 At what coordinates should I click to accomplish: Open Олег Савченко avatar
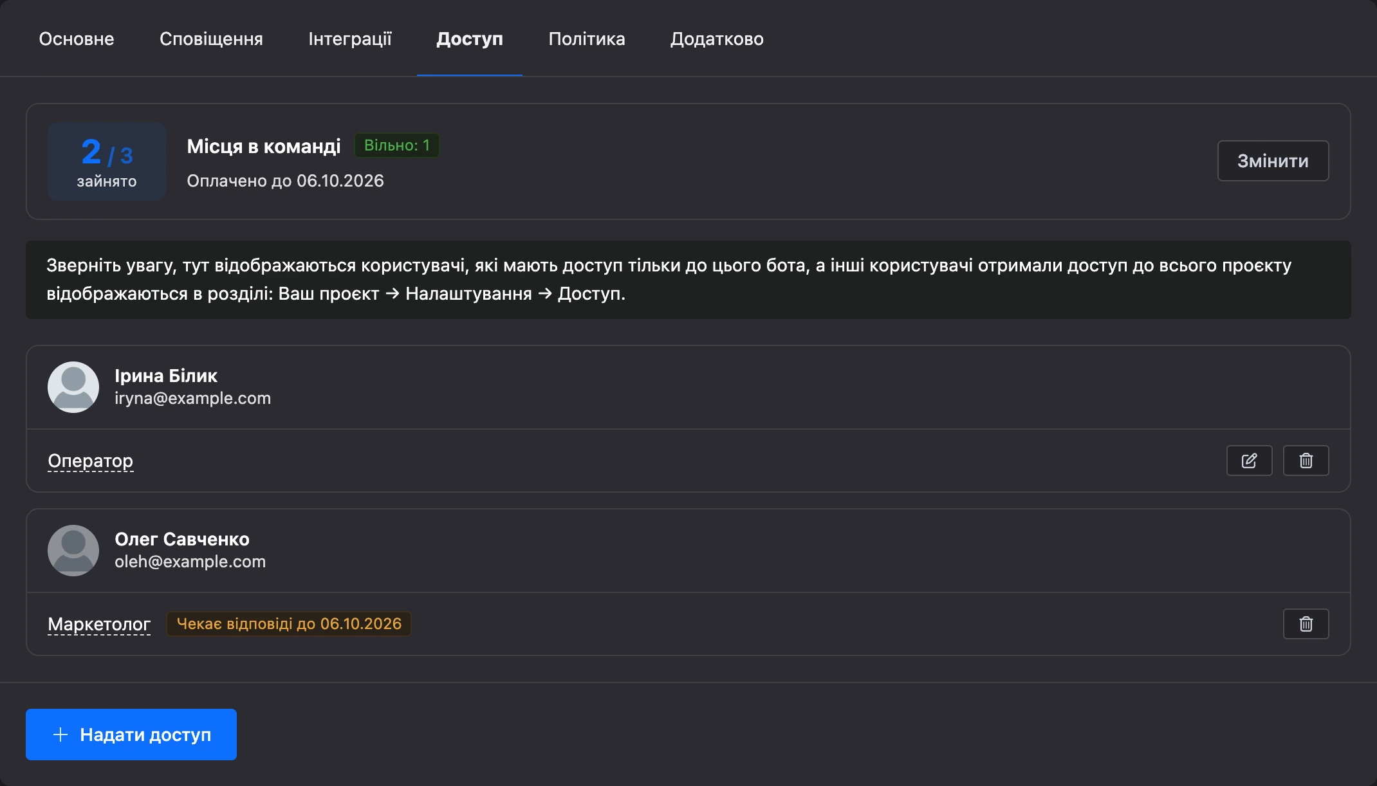pos(73,551)
